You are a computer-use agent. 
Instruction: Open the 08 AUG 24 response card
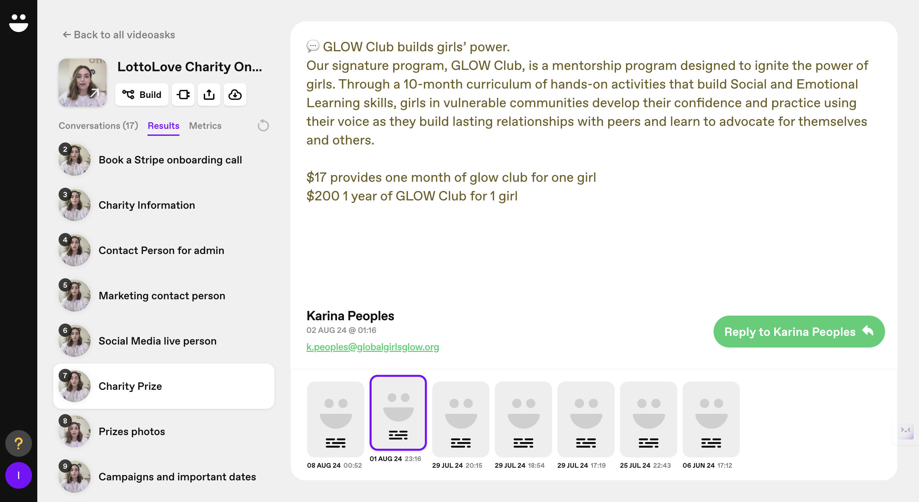tap(335, 419)
